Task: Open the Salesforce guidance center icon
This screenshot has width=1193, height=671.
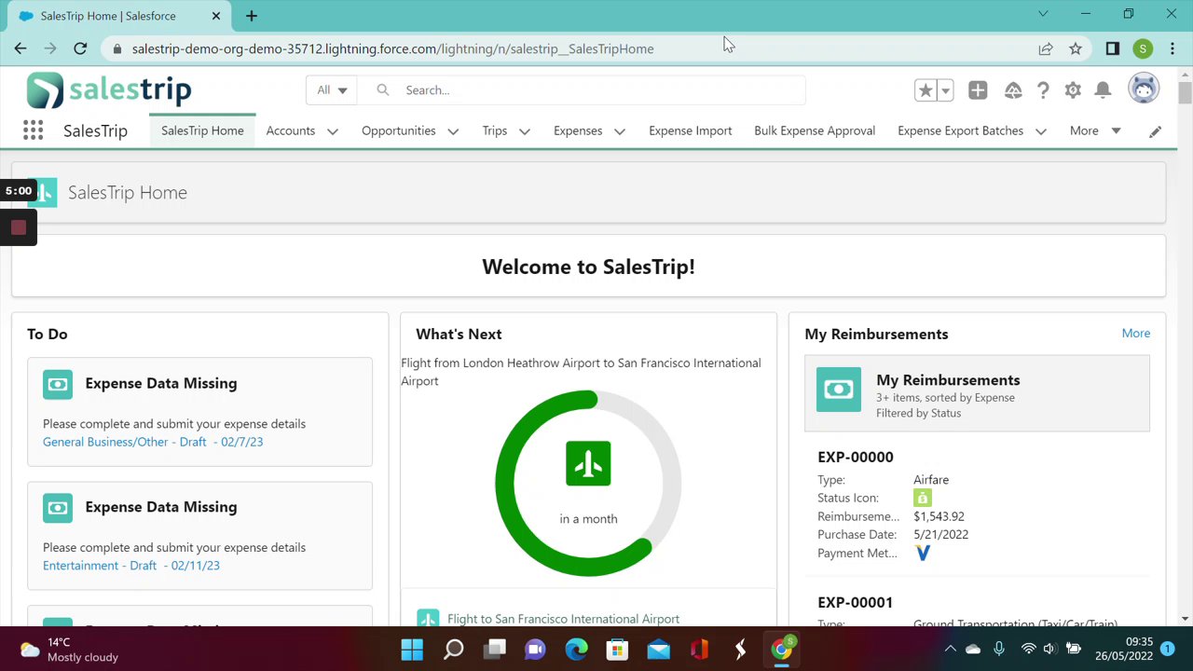Action: click(x=1013, y=90)
